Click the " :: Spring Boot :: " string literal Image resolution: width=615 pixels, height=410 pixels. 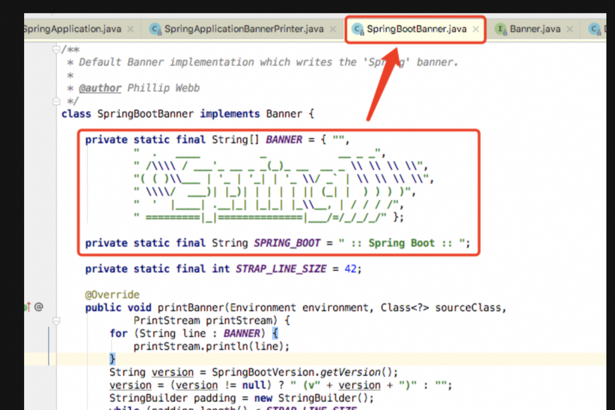[401, 243]
